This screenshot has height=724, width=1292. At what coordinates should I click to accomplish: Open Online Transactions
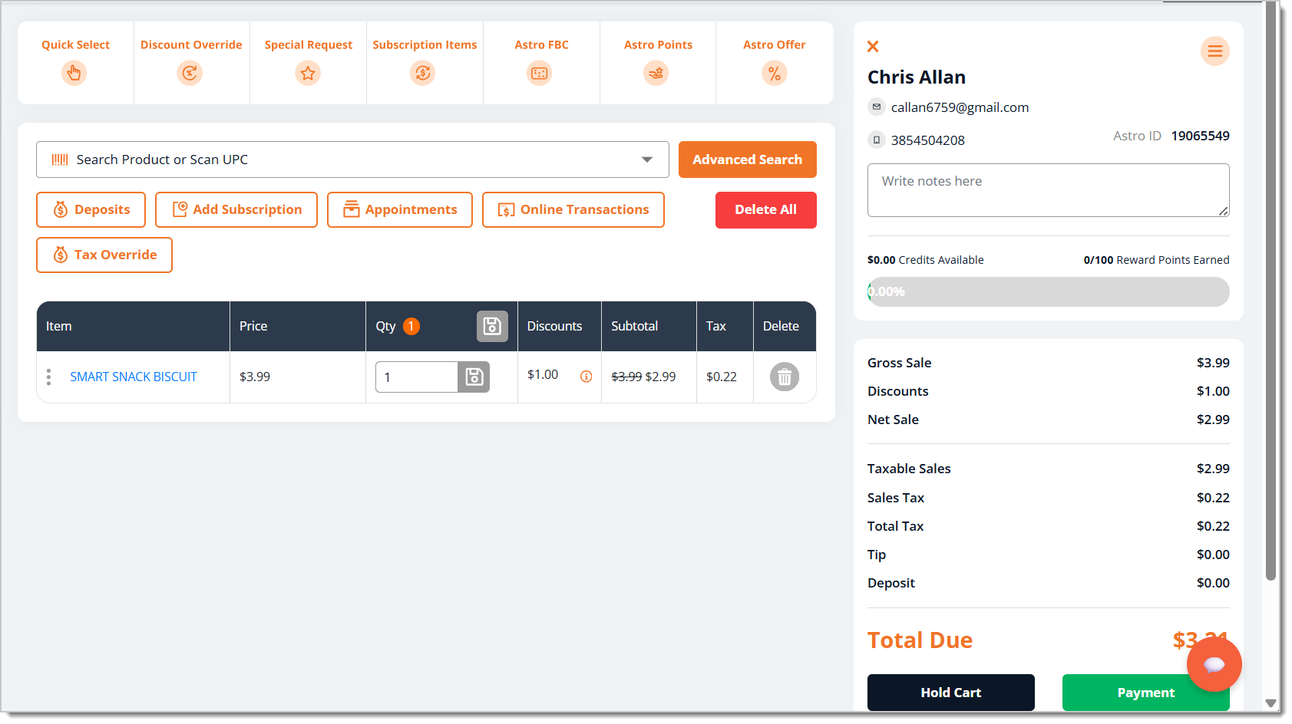point(573,209)
